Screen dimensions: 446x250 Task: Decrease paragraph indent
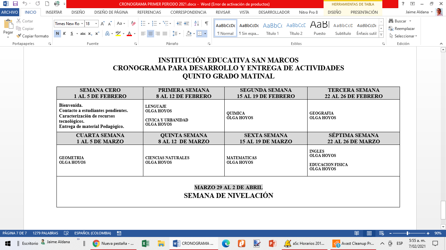coord(179,23)
